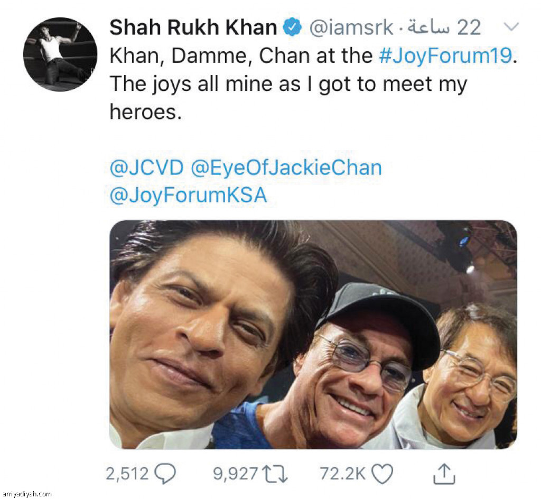
Task: Like the tweet with the heart icon
Action: tap(382, 474)
